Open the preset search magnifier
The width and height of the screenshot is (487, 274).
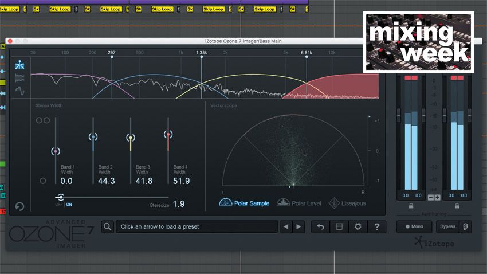[x=108, y=227]
